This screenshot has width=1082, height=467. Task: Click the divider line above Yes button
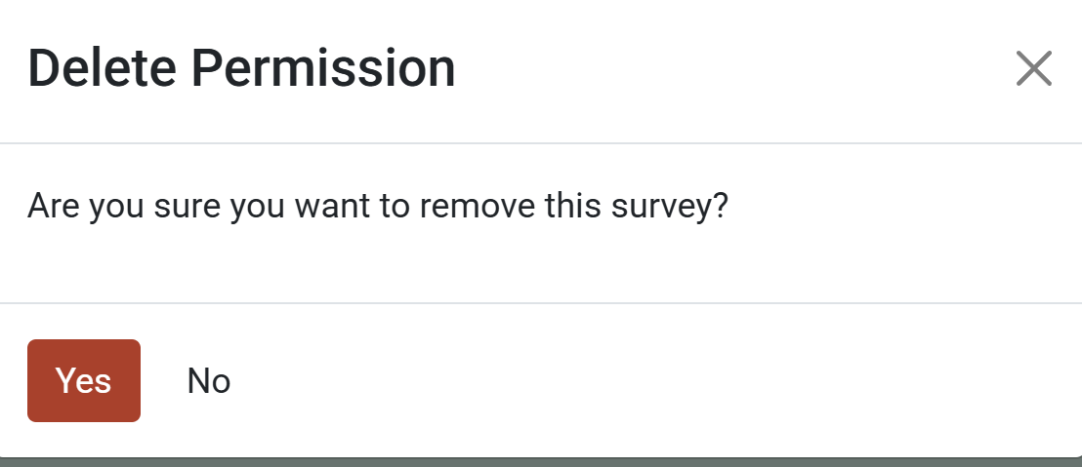point(541,303)
